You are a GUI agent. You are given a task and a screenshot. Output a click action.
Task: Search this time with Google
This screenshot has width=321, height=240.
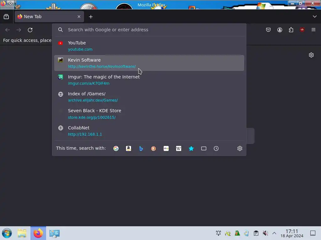pyautogui.click(x=116, y=148)
